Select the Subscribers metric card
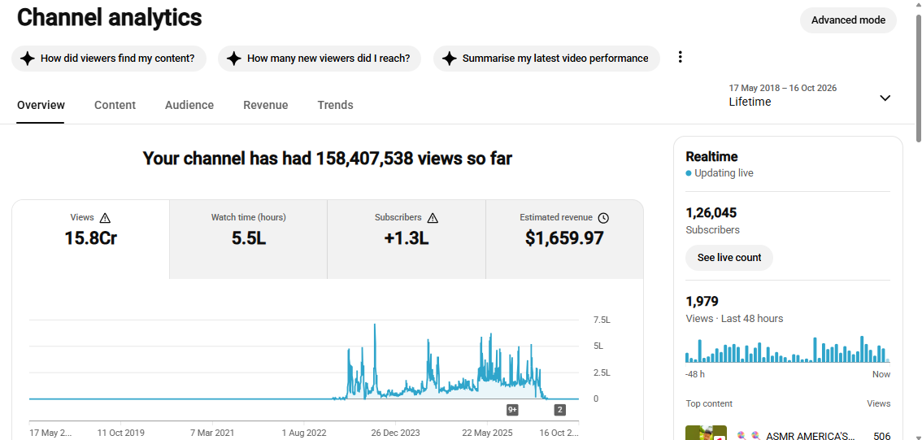This screenshot has height=440, width=922. 407,239
